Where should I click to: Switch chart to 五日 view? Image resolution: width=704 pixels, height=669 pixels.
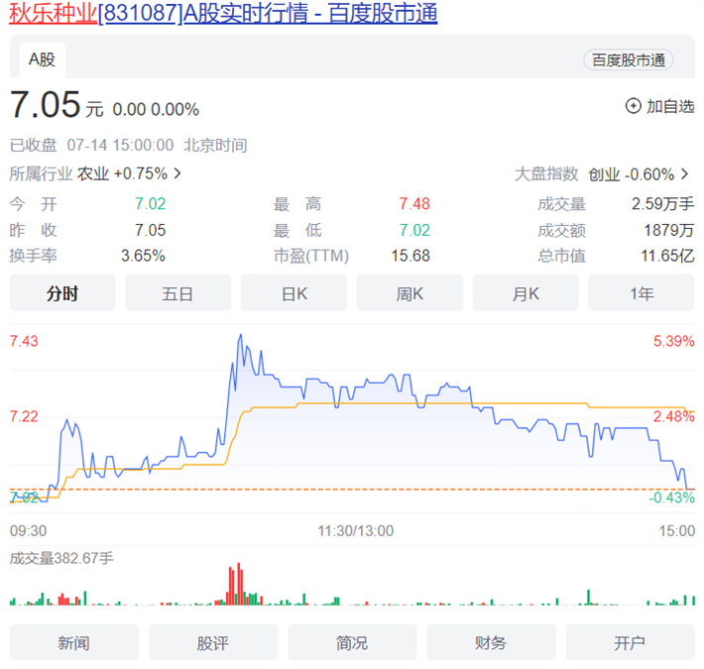177,293
